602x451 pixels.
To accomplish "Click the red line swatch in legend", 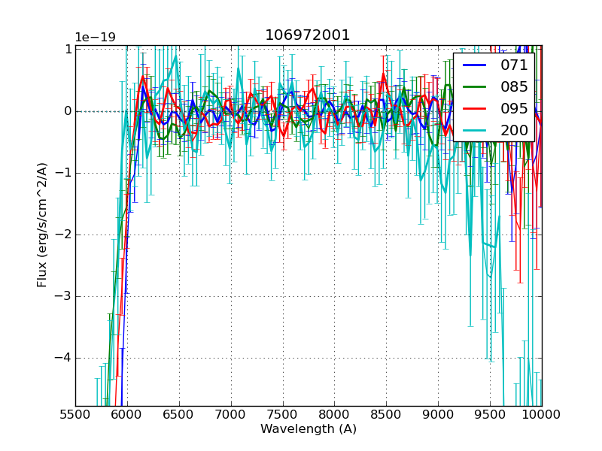I will 474,108.
